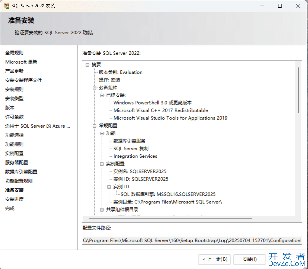308x269 pixels.
Task: Minimize the SQL Server 2022 安装 window
Action: pyautogui.click(x=263, y=6)
